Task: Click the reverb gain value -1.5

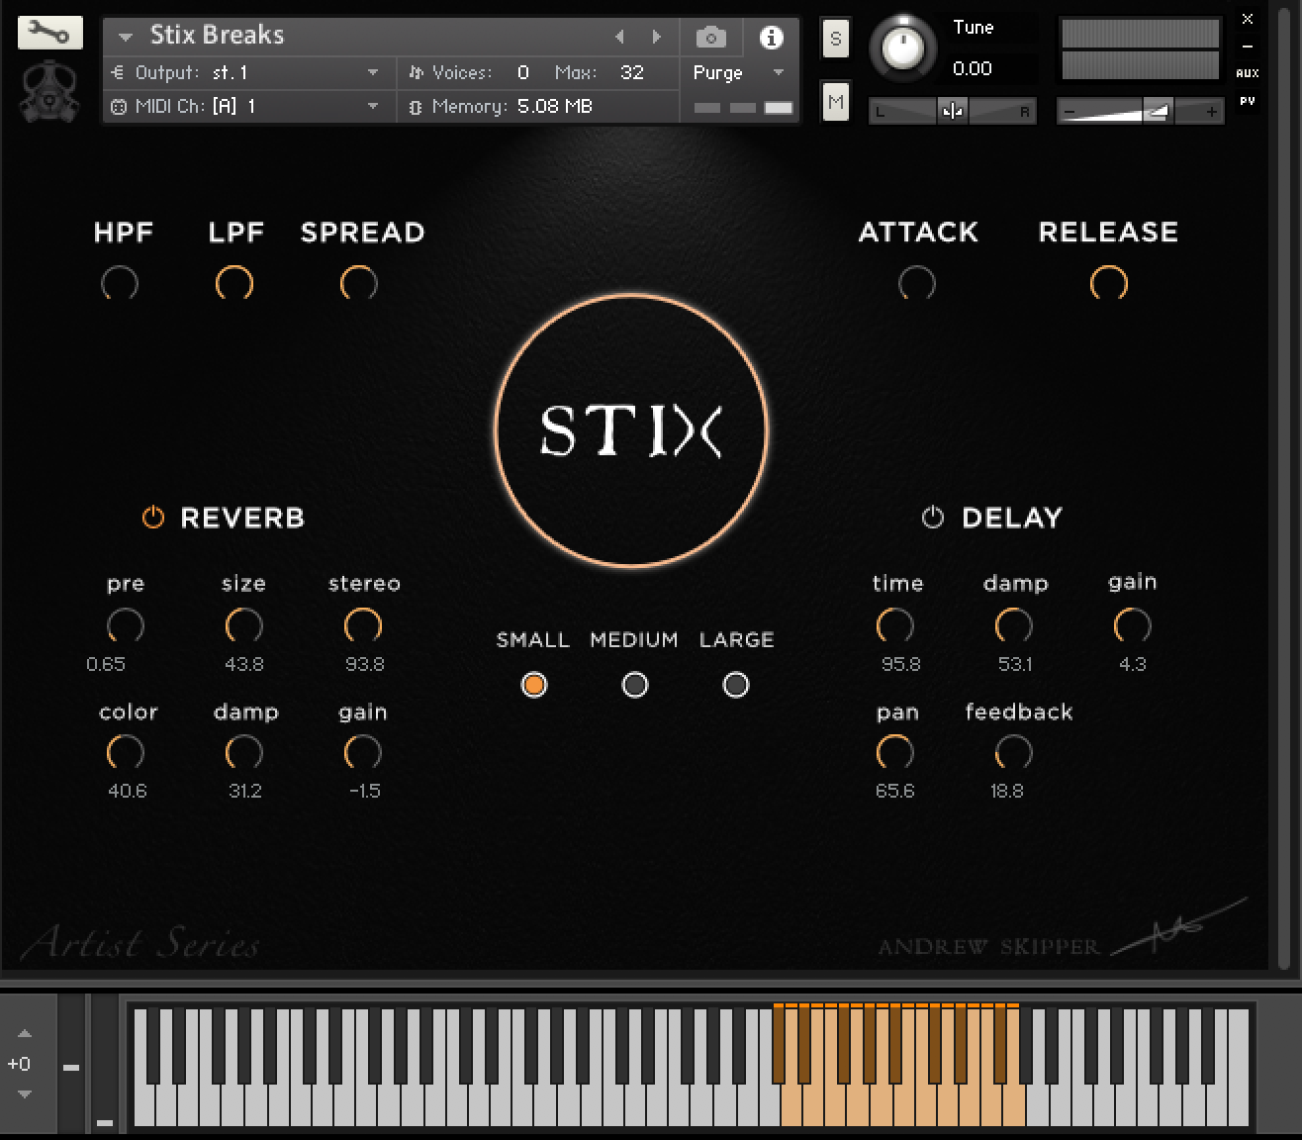Action: (x=365, y=791)
